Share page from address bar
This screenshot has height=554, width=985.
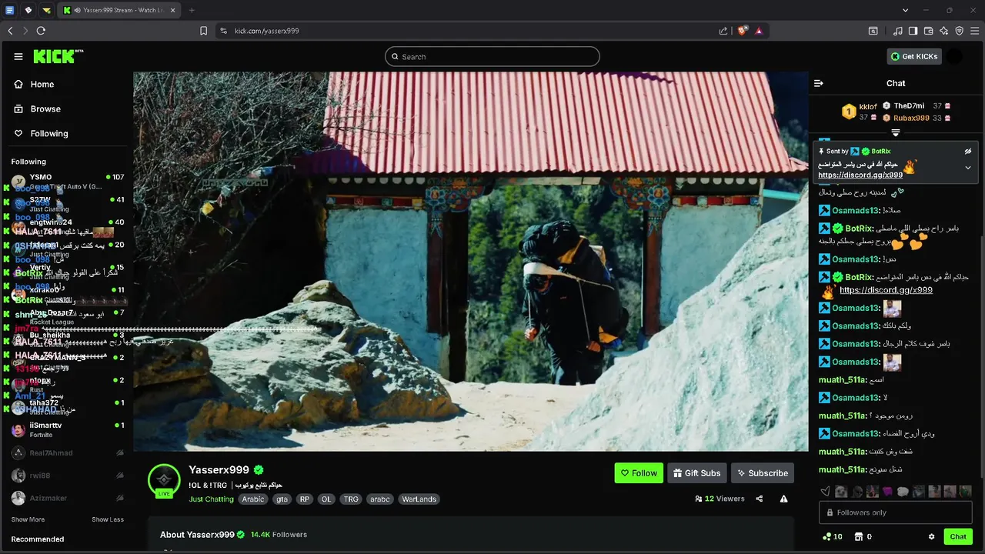coord(723,31)
